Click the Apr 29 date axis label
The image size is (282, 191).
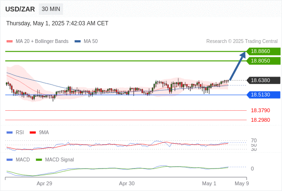point(44,183)
